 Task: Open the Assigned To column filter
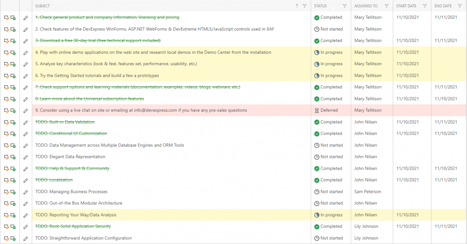pos(386,6)
